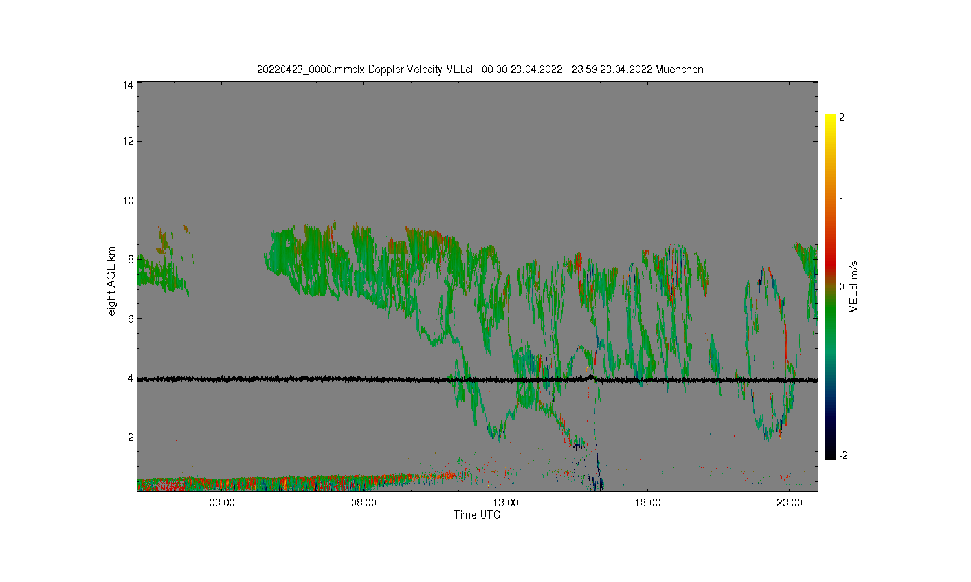Click the plot title '20220423_0000.mmclx Doppler Velocity VELcl'
Screen dimensions: 971x582
365,69
